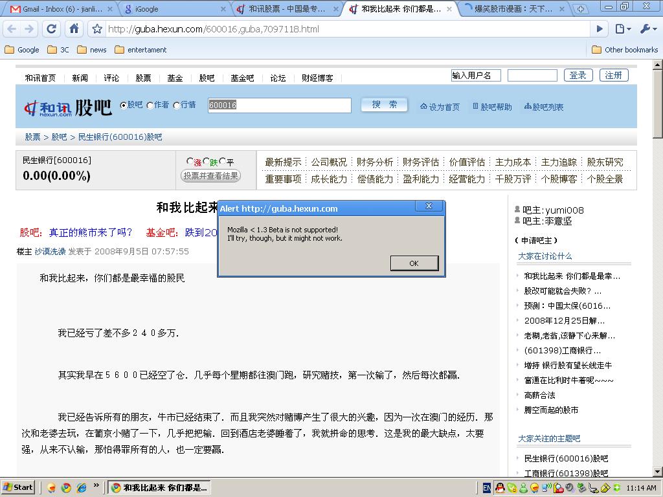
Task: Open the 3C bookmarks folder
Action: point(58,50)
